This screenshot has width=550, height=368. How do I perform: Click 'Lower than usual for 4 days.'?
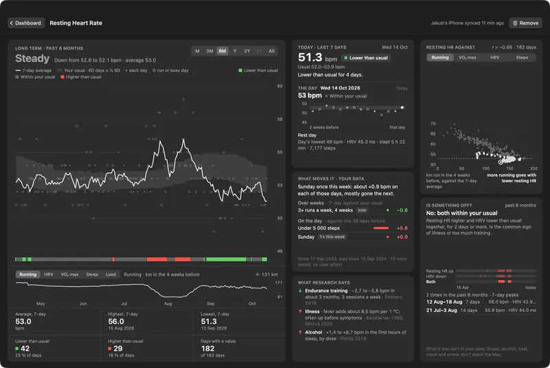(x=331, y=75)
